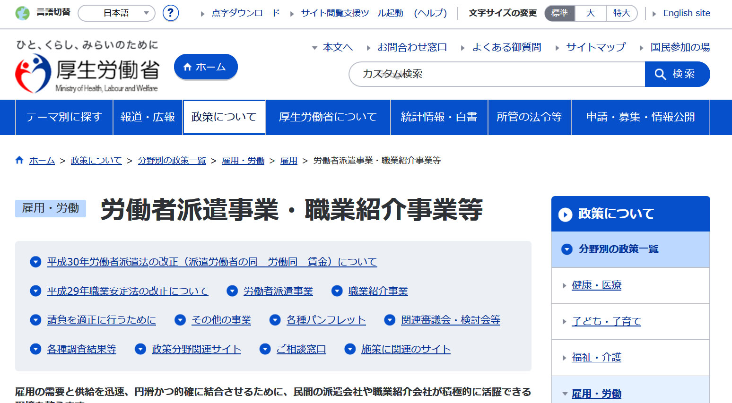Click the globe language icon
The image size is (732, 403).
[22, 13]
